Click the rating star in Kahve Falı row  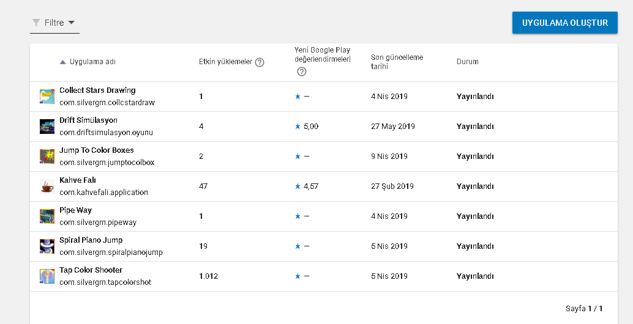pyautogui.click(x=298, y=186)
